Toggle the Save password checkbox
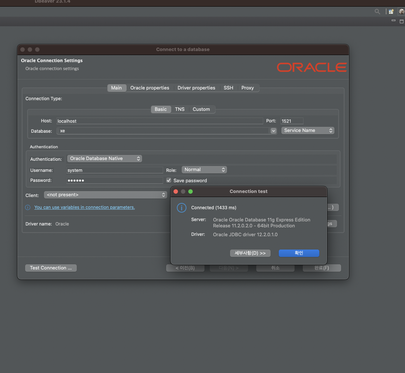 coord(169,180)
